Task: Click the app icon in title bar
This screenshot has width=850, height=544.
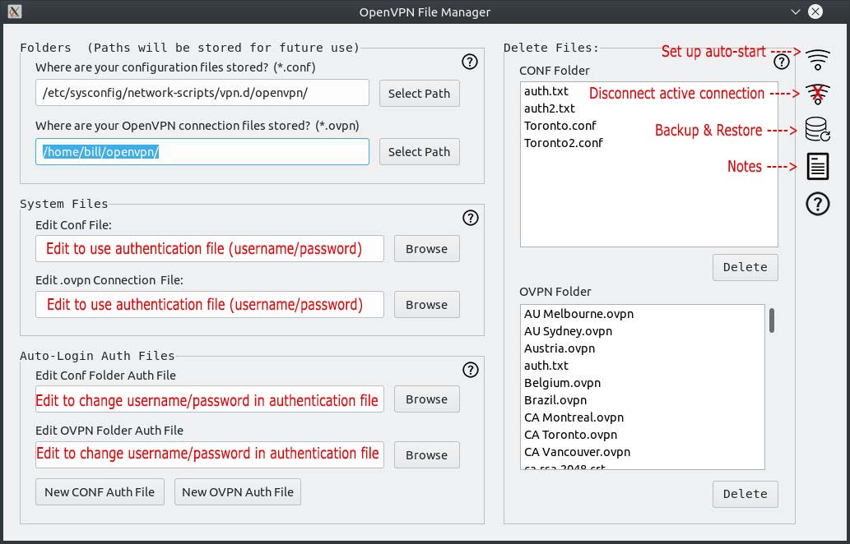Action: point(15,12)
